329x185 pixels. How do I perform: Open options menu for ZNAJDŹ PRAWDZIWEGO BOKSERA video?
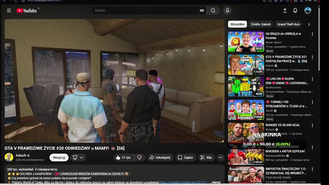[312, 147]
